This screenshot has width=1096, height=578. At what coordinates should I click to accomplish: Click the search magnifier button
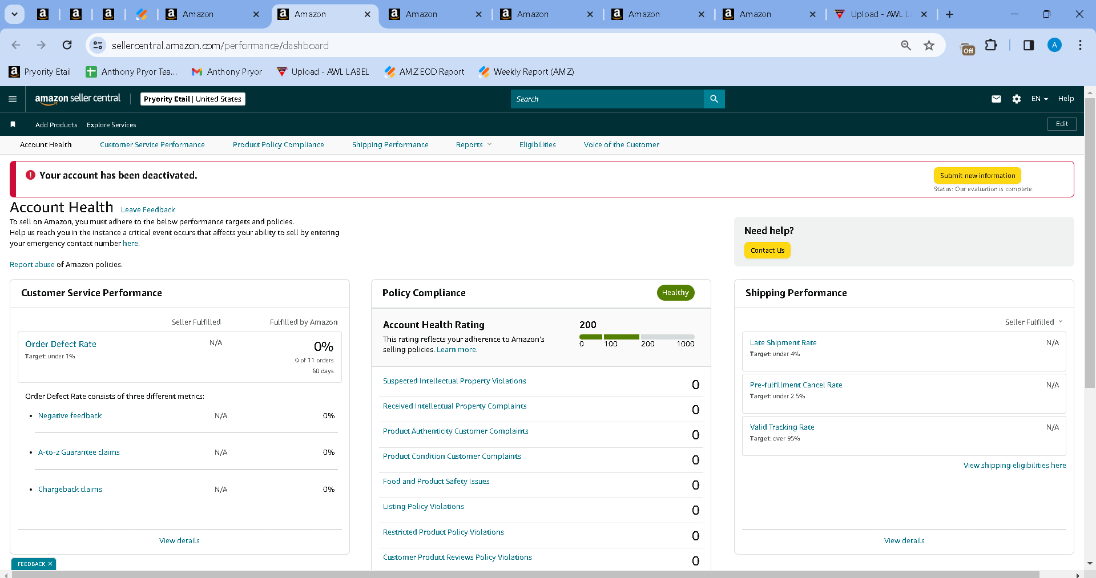[714, 99]
